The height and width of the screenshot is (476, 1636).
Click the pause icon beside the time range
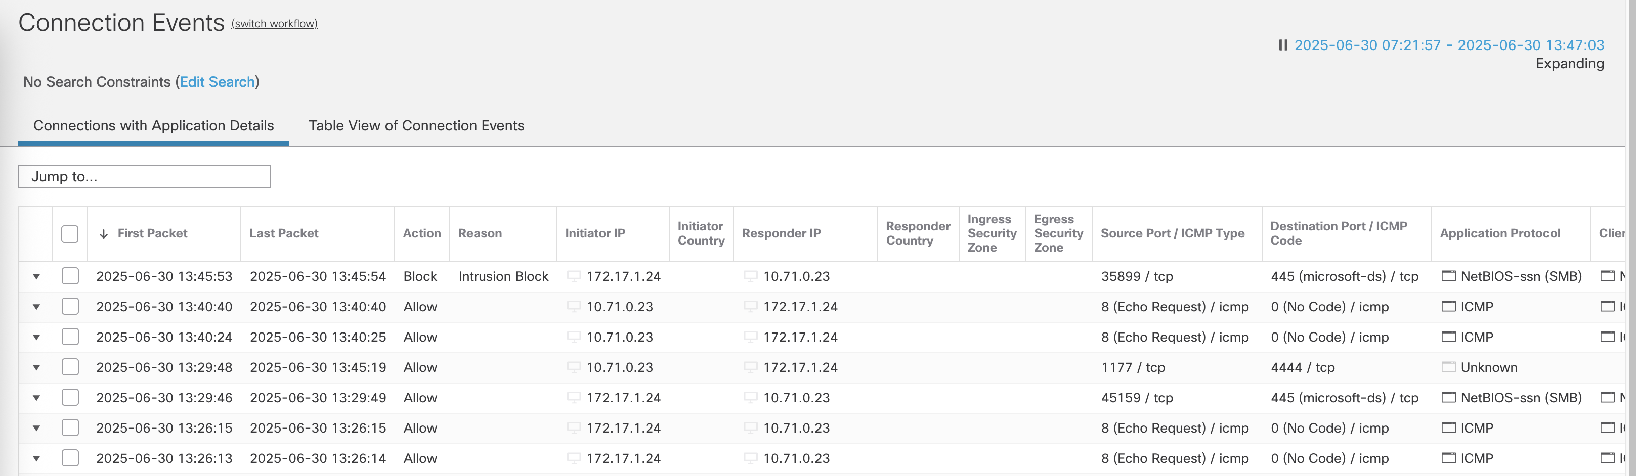tap(1282, 45)
